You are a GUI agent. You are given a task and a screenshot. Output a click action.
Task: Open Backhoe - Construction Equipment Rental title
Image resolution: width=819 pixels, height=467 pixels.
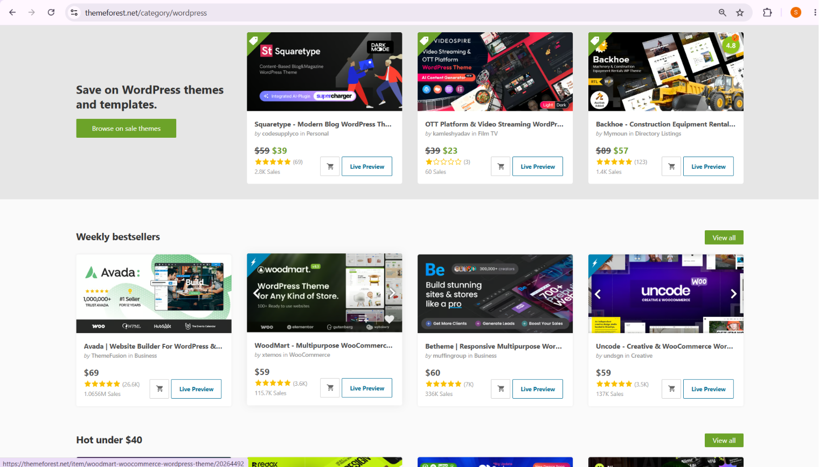pos(665,124)
